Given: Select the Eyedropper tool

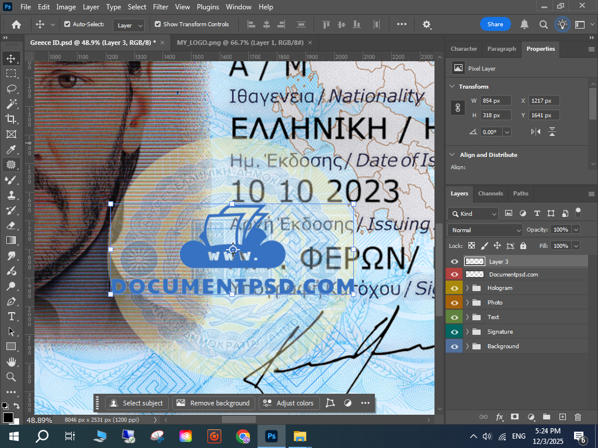Looking at the screenshot, I should [11, 149].
